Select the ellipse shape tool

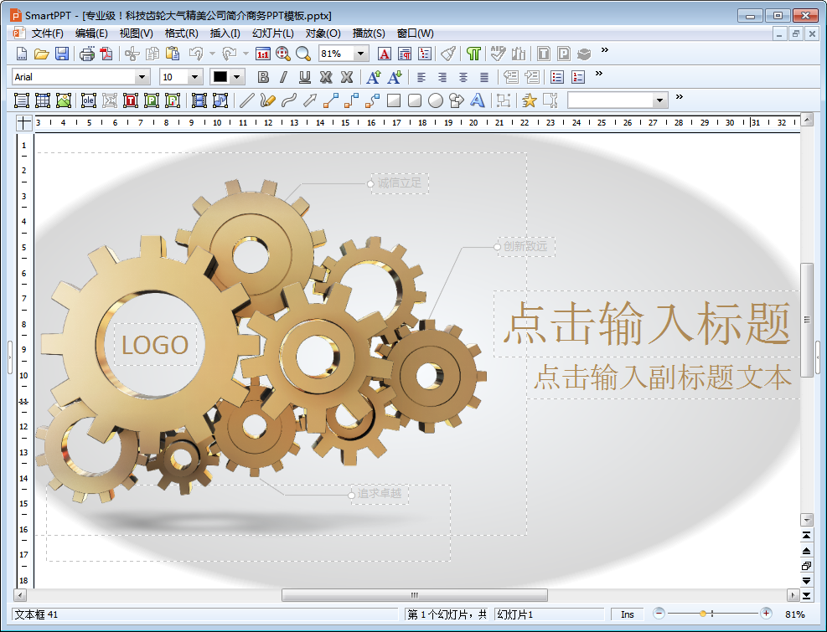(436, 100)
